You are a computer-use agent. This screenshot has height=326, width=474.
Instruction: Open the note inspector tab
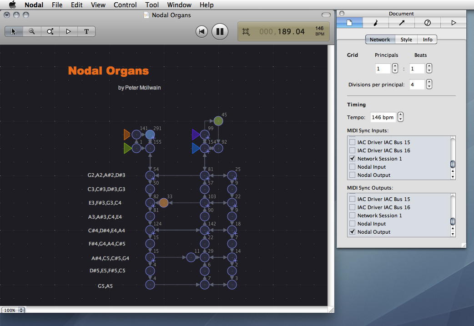pyautogui.click(x=375, y=23)
